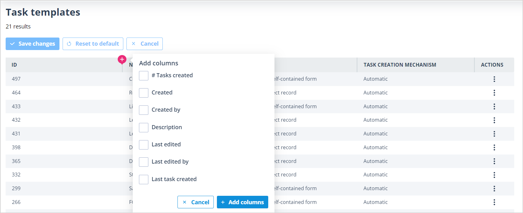523x213 pixels.
Task: Open actions menu for row 432
Action: click(x=494, y=120)
